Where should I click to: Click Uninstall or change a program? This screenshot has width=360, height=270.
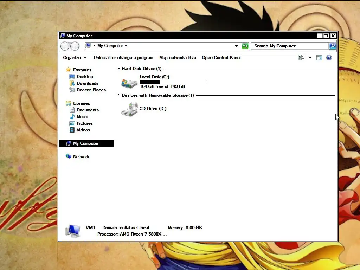pos(123,58)
